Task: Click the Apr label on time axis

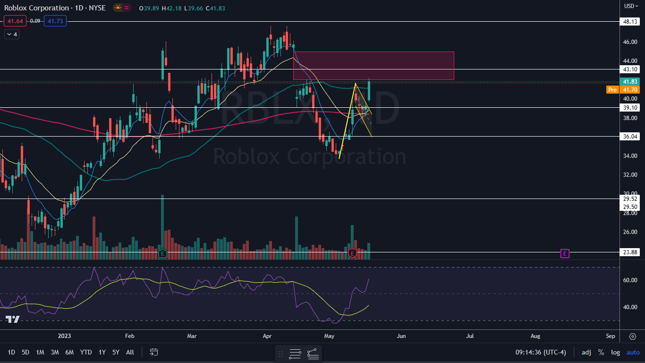Action: pos(267,336)
